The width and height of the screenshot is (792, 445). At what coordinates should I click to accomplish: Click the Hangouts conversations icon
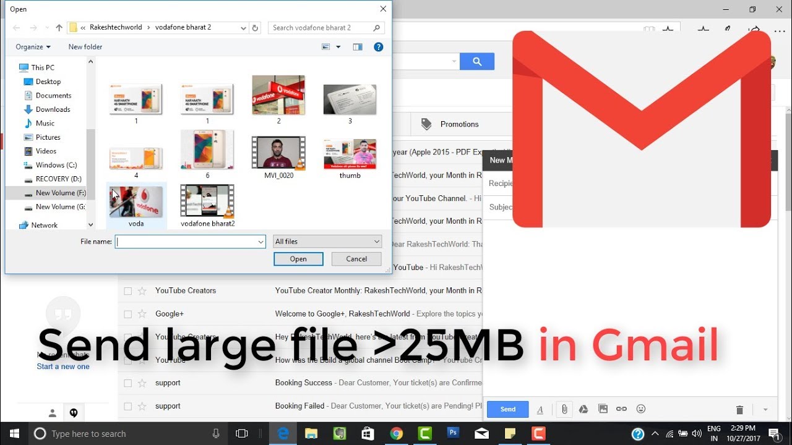click(x=74, y=413)
